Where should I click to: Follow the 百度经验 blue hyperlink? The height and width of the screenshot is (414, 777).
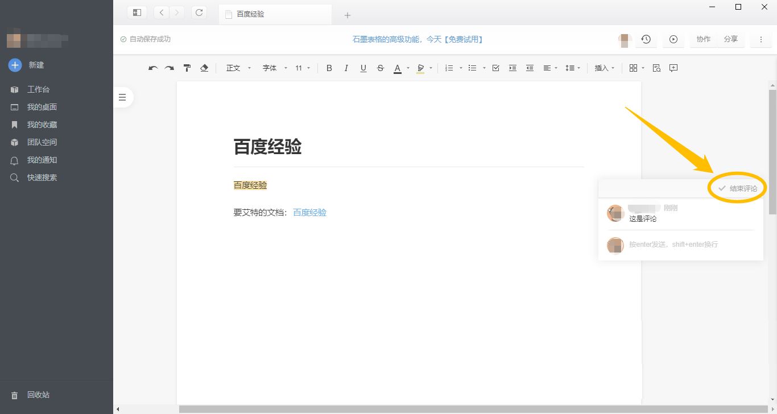[x=309, y=213]
